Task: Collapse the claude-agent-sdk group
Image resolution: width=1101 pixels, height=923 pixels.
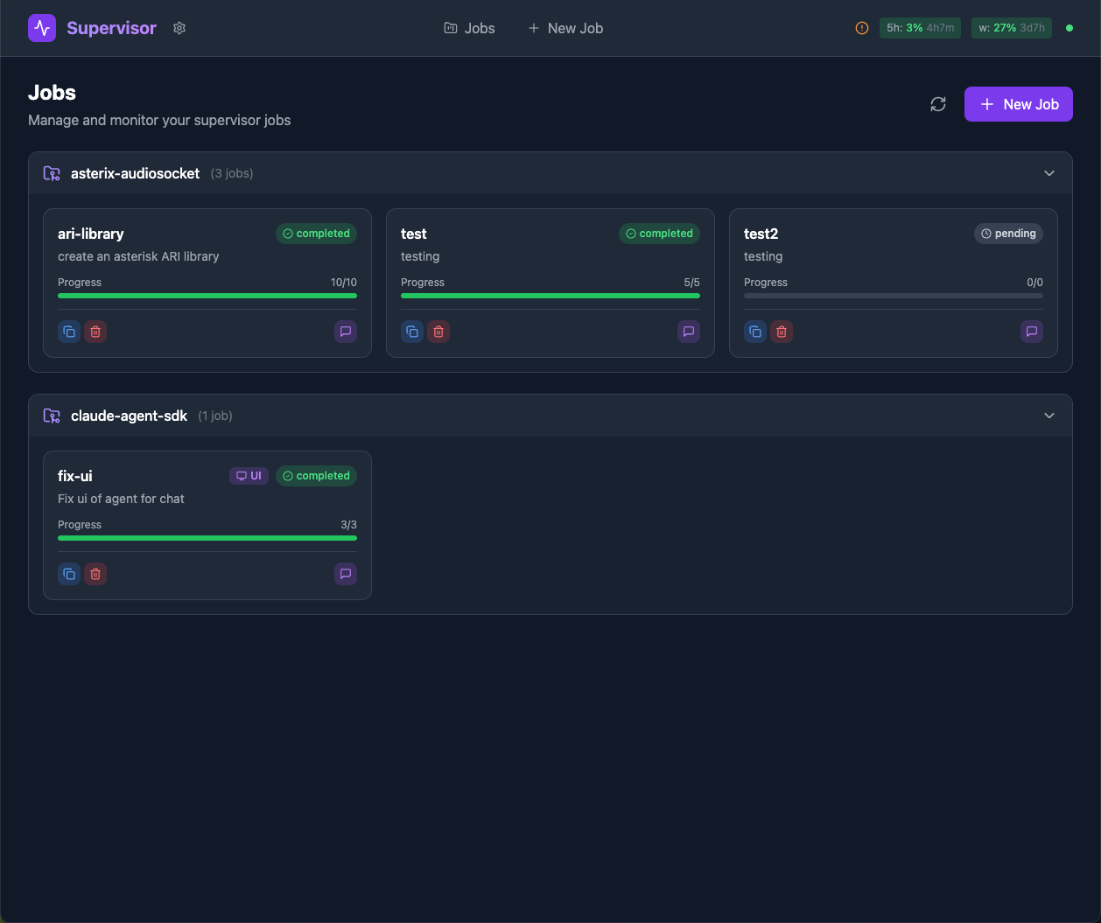Action: point(1049,416)
